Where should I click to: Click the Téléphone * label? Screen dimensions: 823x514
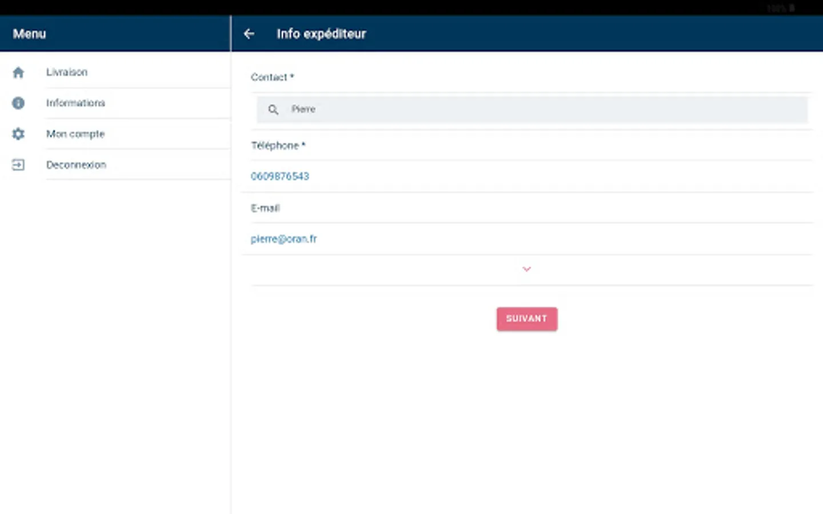click(x=278, y=146)
